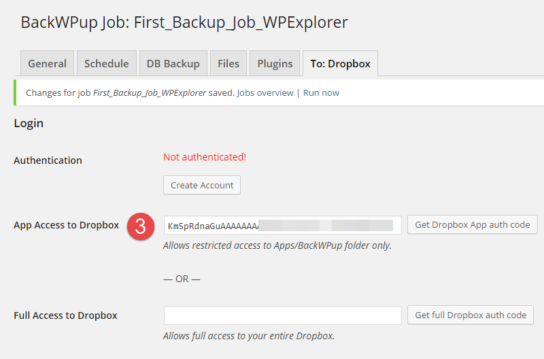Click the Login section heading
Screen dimensions: 544x359
point(29,123)
